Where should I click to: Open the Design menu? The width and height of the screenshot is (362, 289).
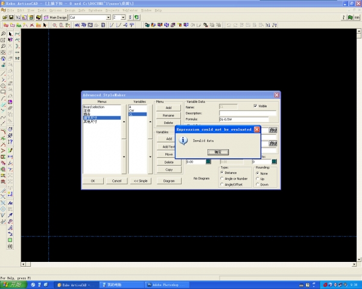(71, 10)
